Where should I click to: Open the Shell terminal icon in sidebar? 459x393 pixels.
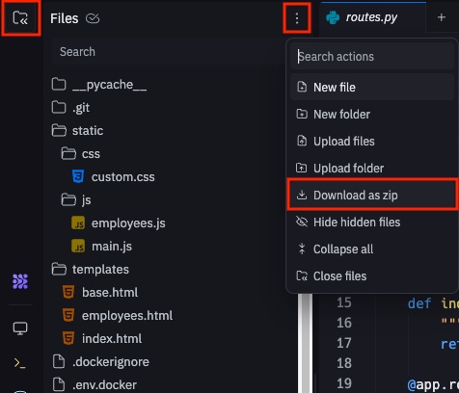click(x=20, y=363)
